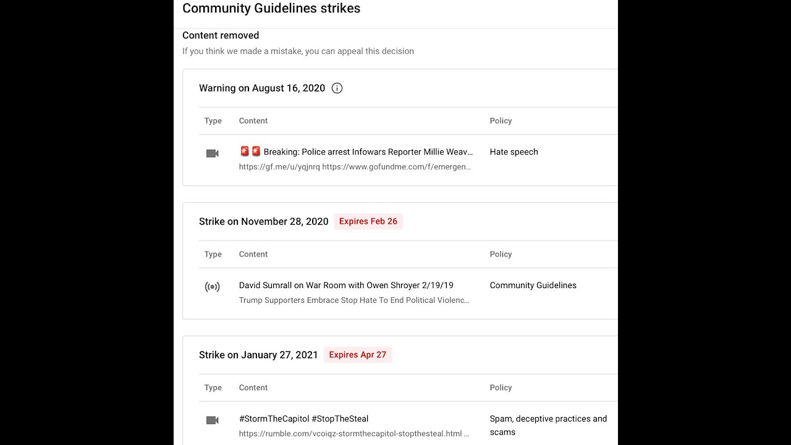Click the Expires Apr 27 badge
The width and height of the screenshot is (791, 445).
coord(358,355)
